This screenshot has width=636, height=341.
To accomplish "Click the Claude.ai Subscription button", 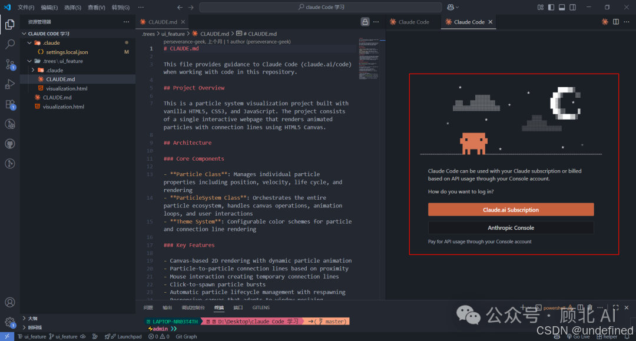I will pos(511,210).
